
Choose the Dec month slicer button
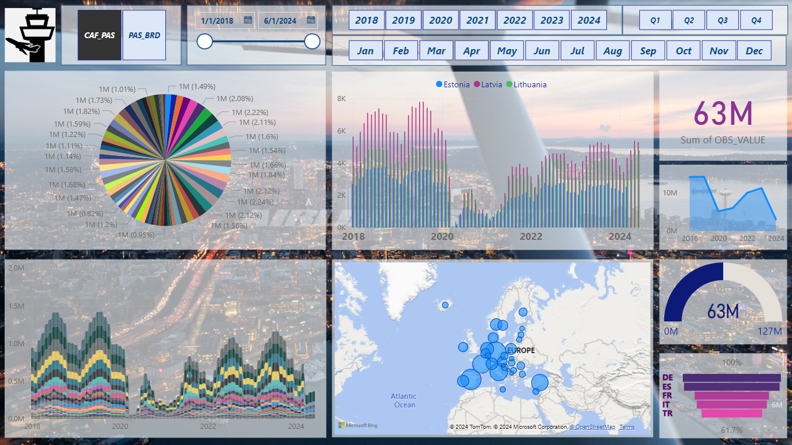[x=754, y=51]
